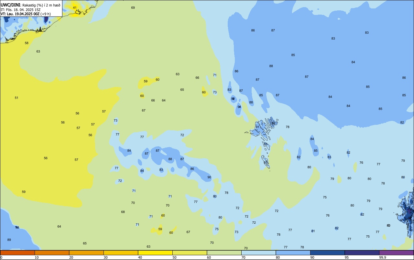
Task: Click the legend tick label 20
Action: [x=71, y=257]
